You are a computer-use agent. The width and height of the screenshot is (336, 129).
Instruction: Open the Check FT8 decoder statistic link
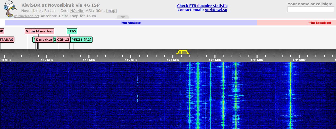[202, 6]
